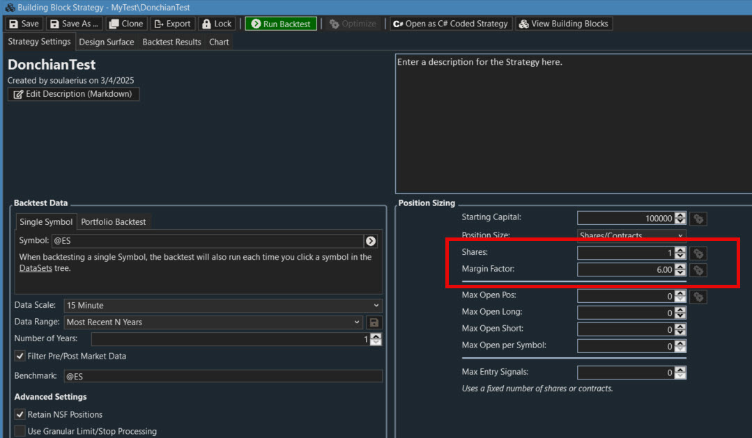The image size is (752, 438).
Task: Open the Position Size dropdown
Action: click(631, 236)
